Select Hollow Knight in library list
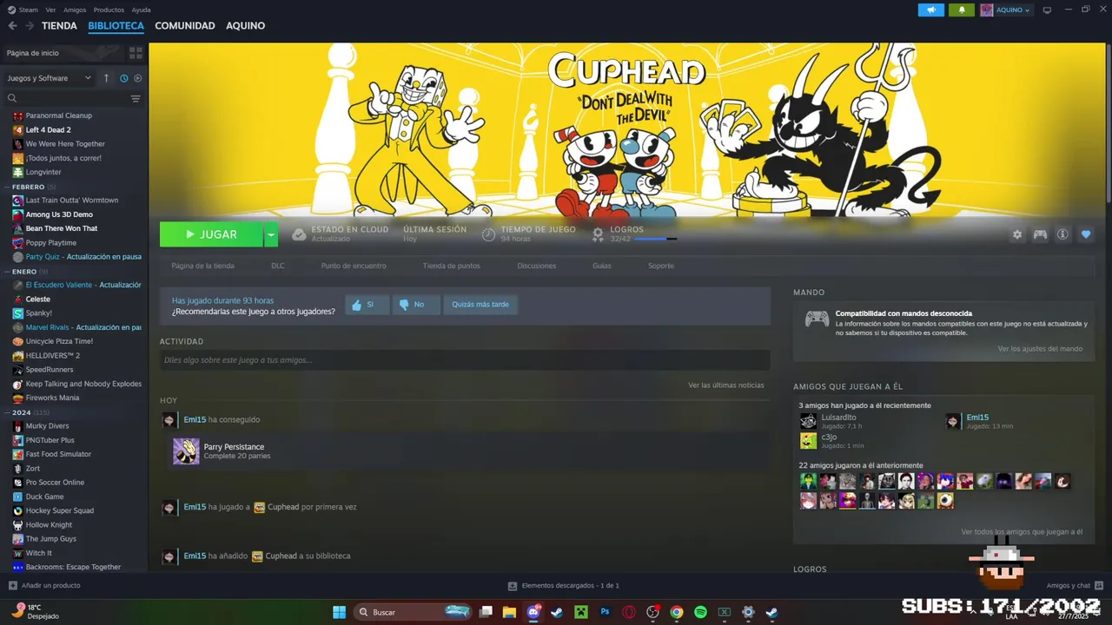Screen dimensions: 1112x625 pyautogui.click(x=49, y=525)
